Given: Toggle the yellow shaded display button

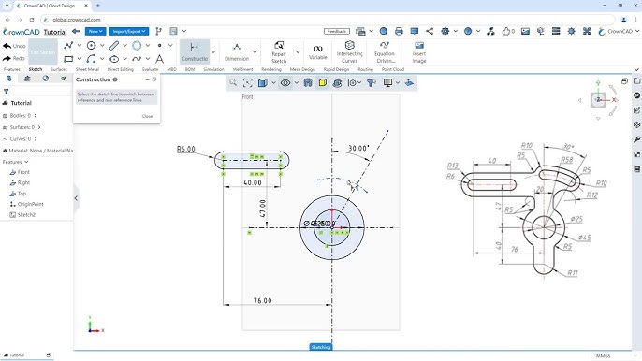Looking at the screenshot, I should 323,83.
